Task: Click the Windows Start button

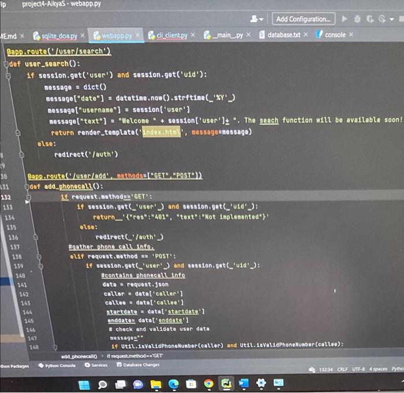Action: point(84,385)
